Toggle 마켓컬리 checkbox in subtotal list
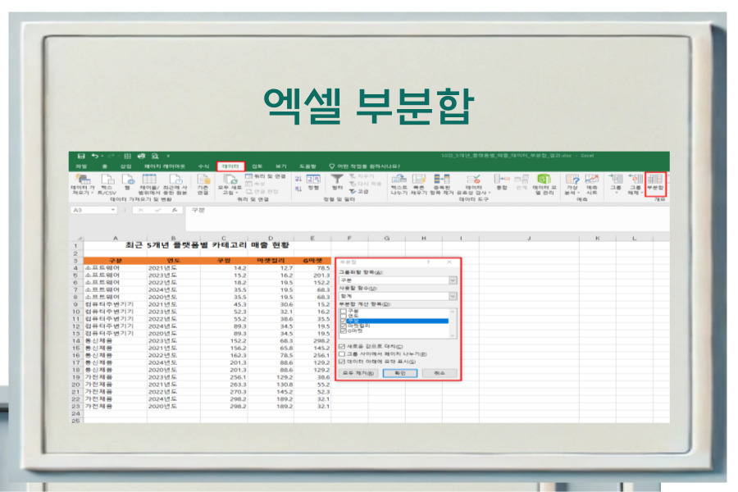This screenshot has width=738, height=492. coord(343,326)
